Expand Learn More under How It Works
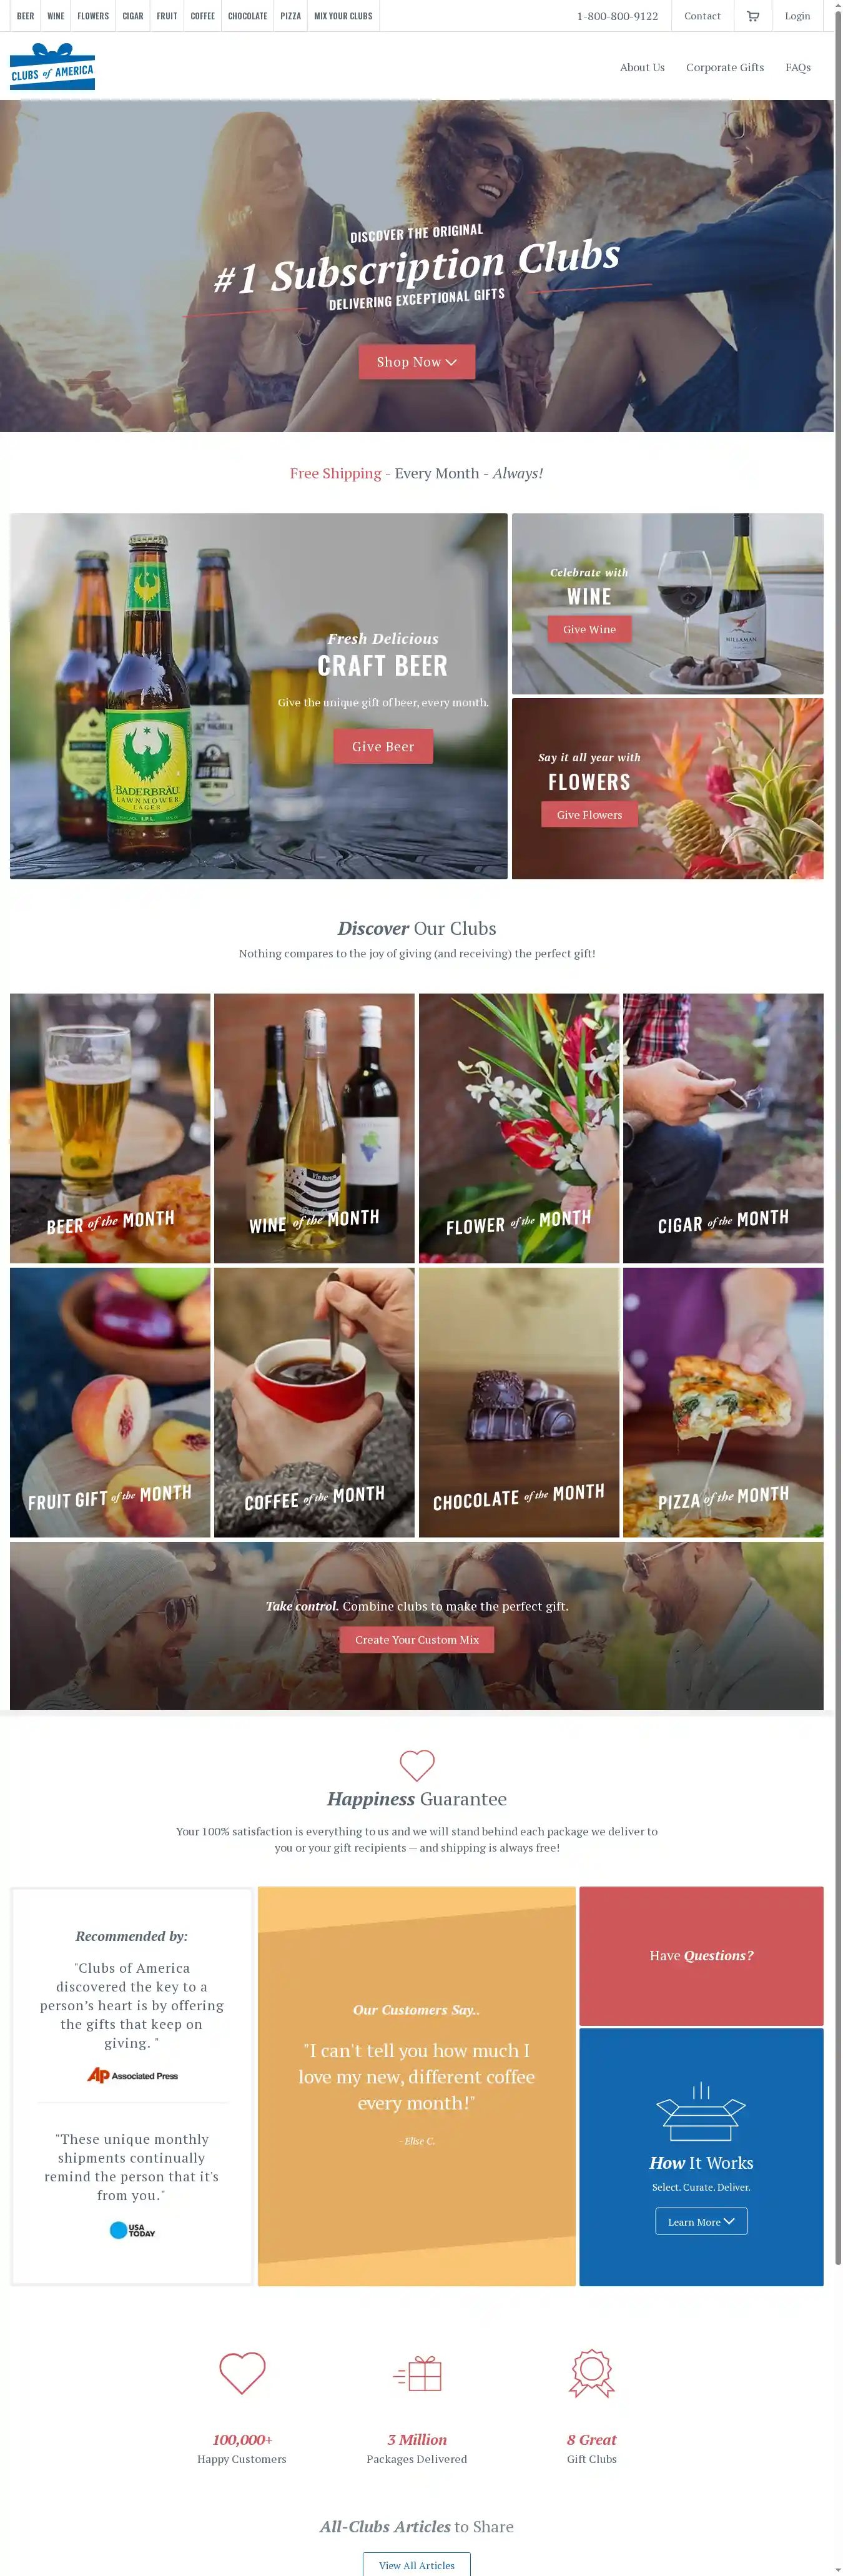Screen dimensions: 843x2576 [701, 2221]
